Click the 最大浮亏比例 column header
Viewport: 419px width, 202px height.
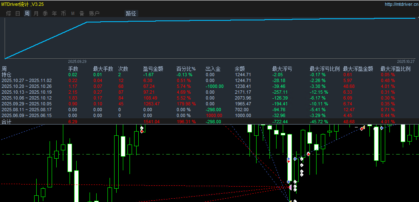click(324, 69)
